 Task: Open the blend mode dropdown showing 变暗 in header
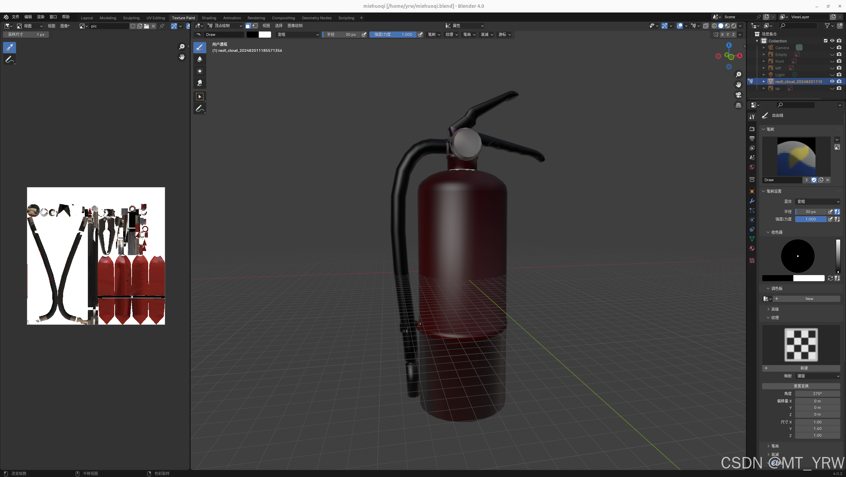[297, 35]
